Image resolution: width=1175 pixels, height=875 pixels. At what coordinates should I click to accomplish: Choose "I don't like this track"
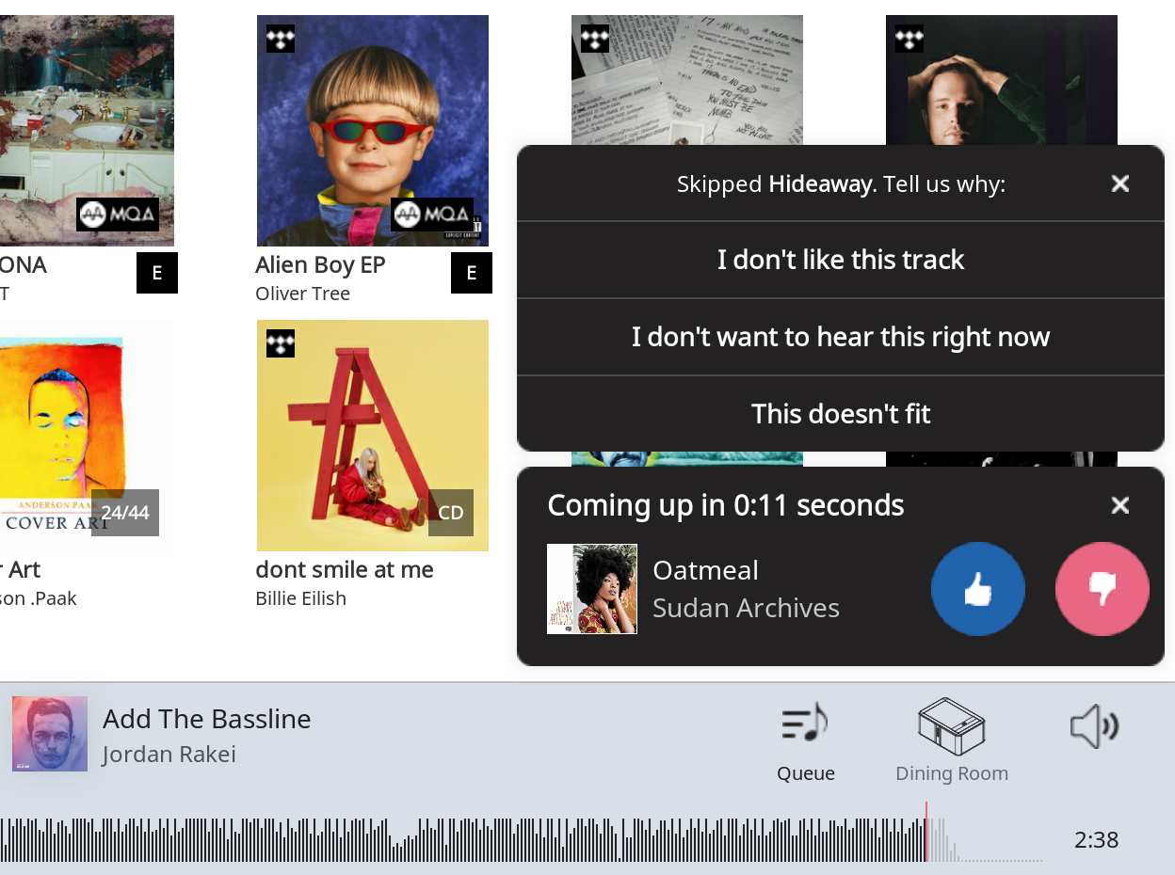(x=841, y=260)
